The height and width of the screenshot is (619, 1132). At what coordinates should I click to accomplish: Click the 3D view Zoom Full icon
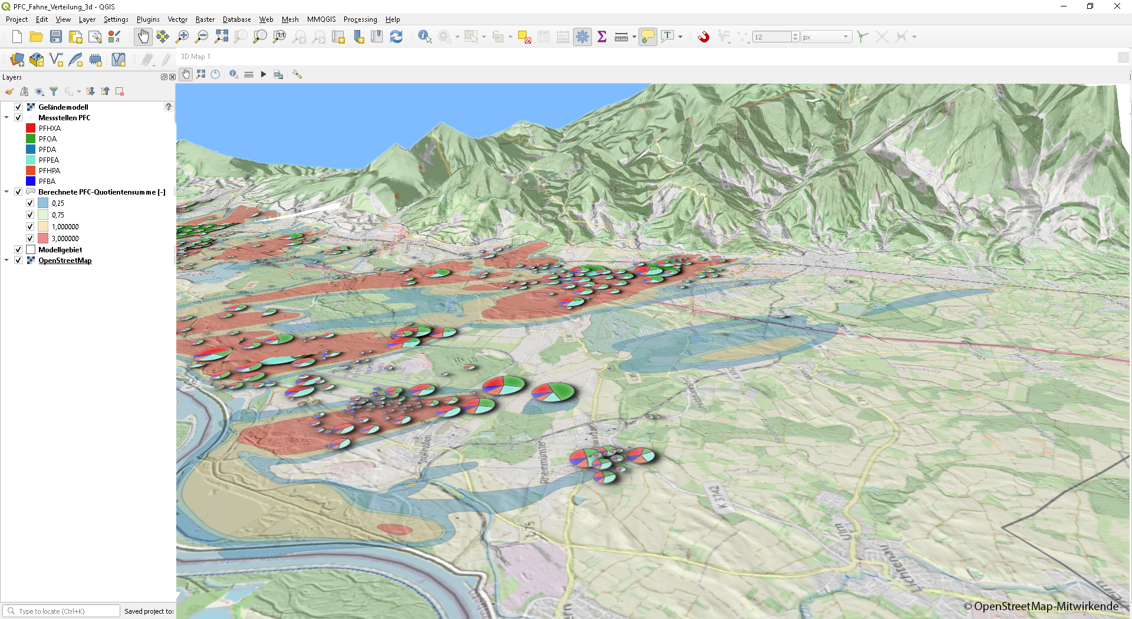click(201, 74)
